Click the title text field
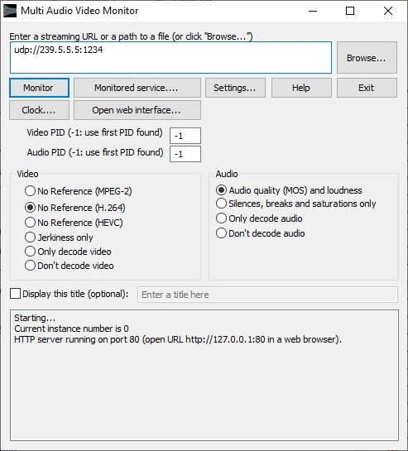The width and height of the screenshot is (408, 451). [267, 295]
